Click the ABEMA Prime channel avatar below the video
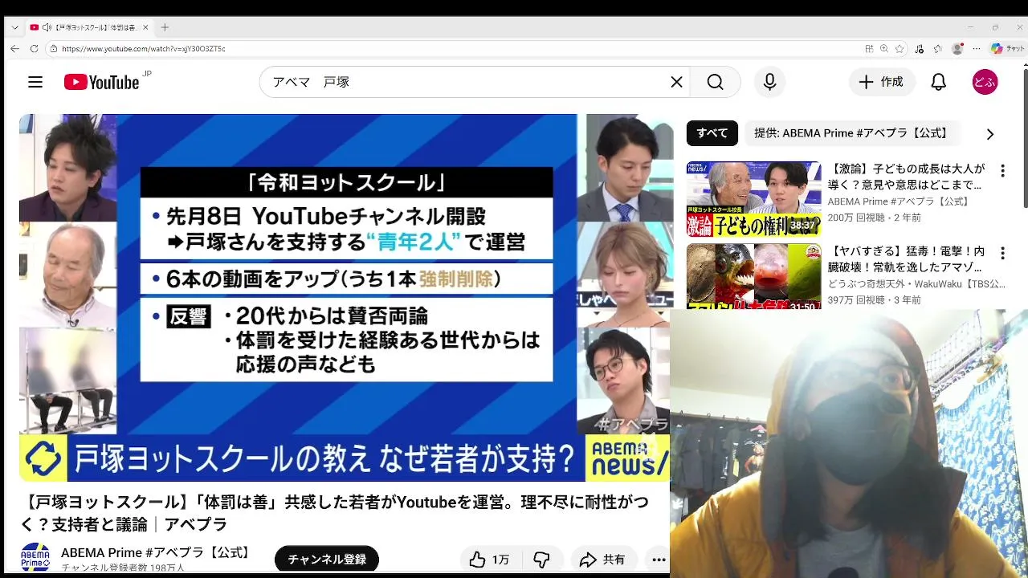The image size is (1028, 578). (35, 557)
